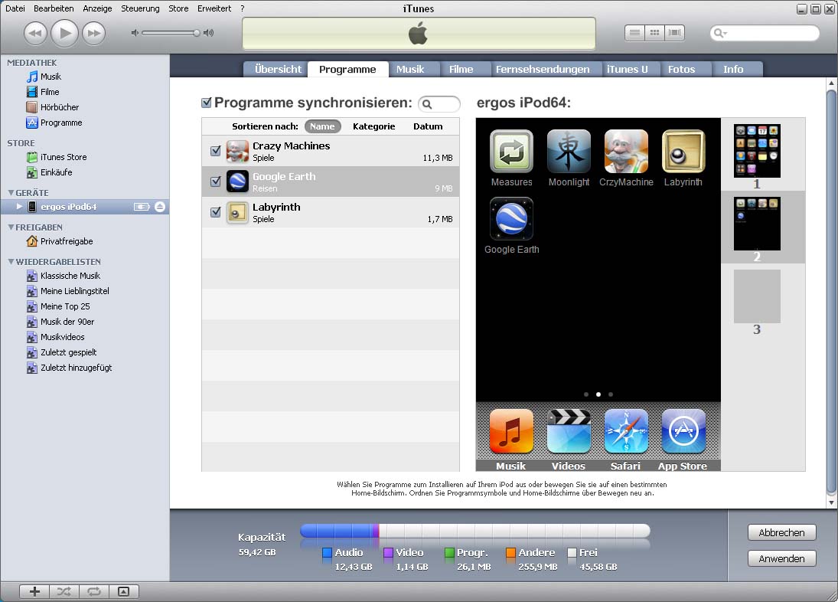Viewport: 838px width, 602px height.
Task: Sort programs by Name
Action: [x=322, y=126]
